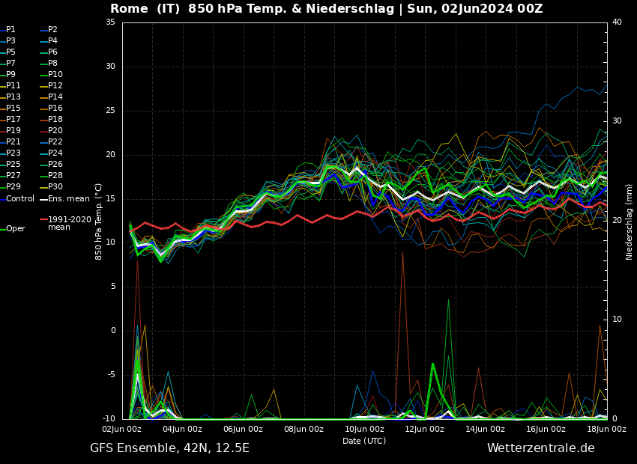637x464 pixels.
Task: Select the P30 legend entry
Action: (x=55, y=187)
